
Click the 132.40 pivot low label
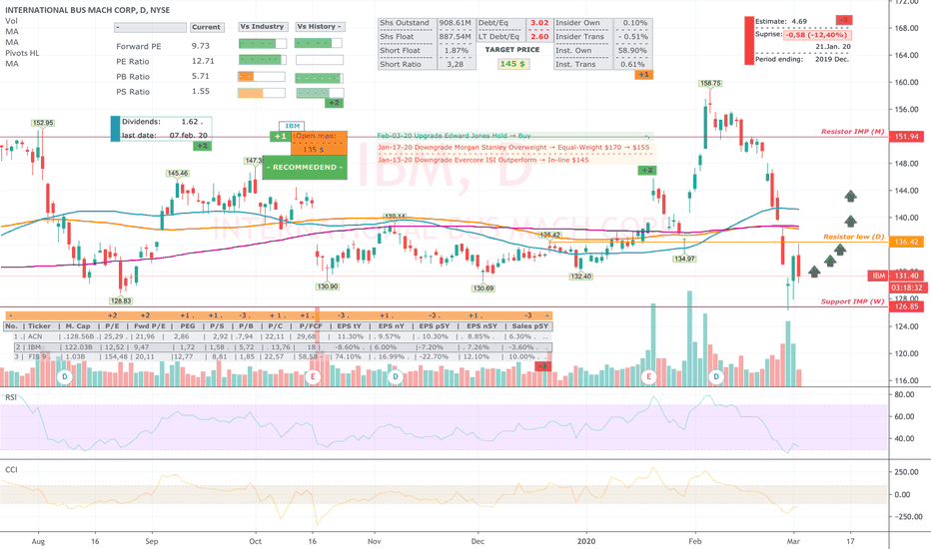(580, 276)
